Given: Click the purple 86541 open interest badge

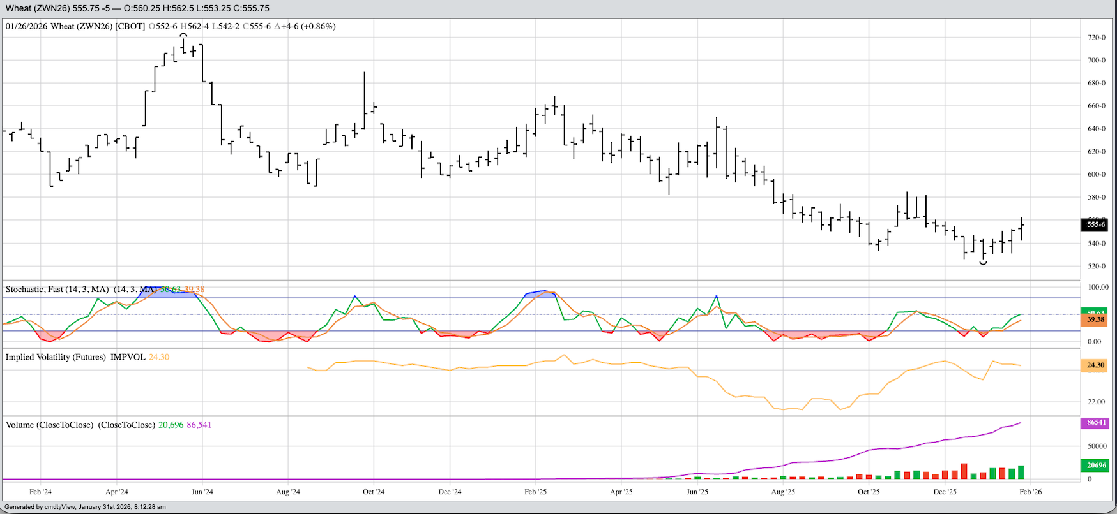Looking at the screenshot, I should coord(1095,423).
